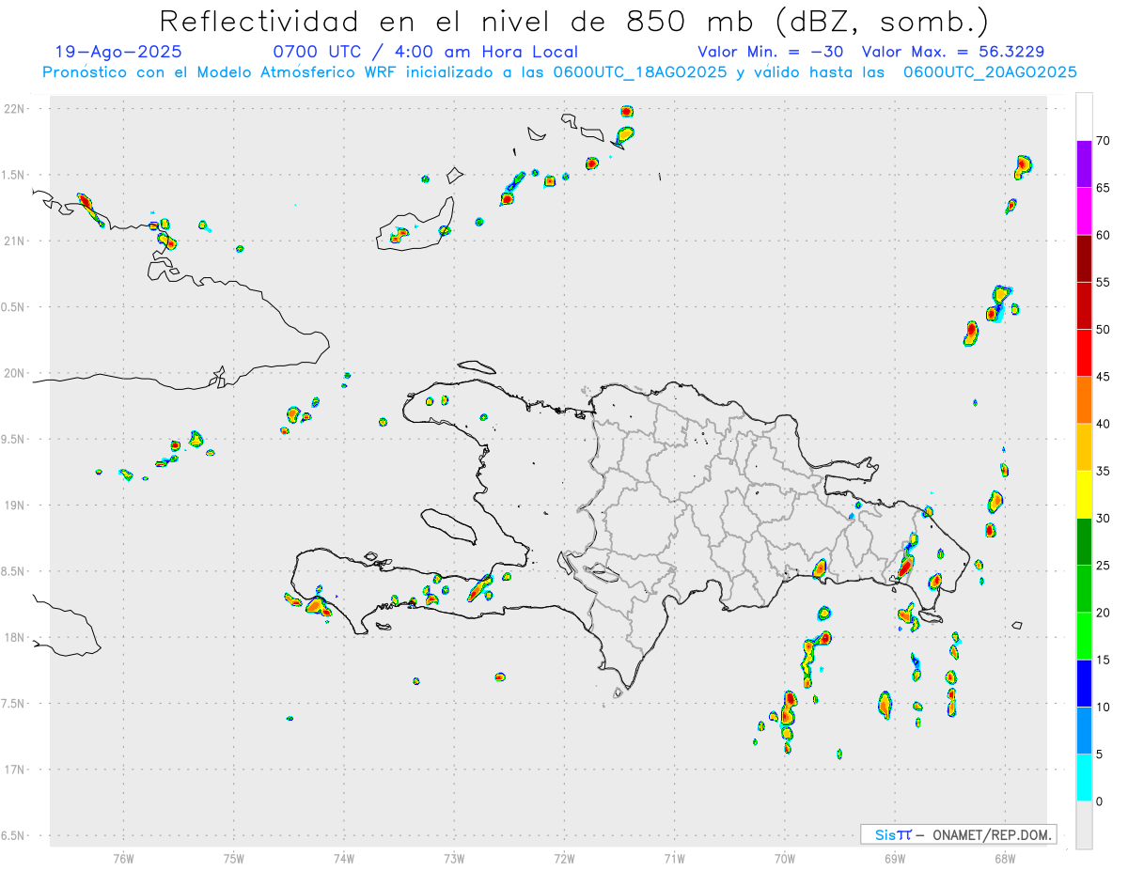Click the 'Pronóstico con el Modelo Atmosférico WRF' line
Viewport: 1128px width, 871px height.
tap(559, 71)
